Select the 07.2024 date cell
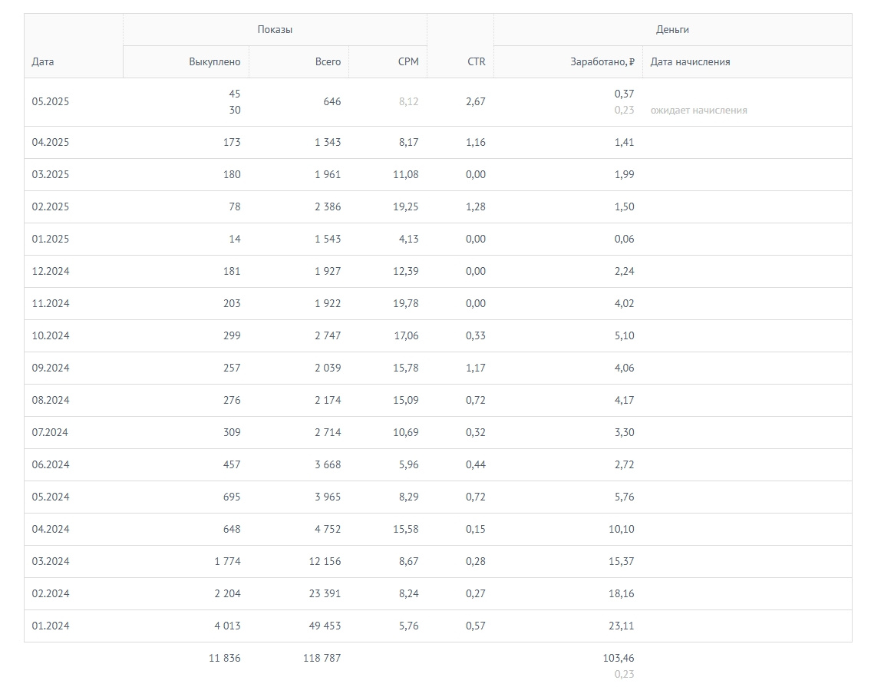This screenshot has height=687, width=871. [51, 433]
